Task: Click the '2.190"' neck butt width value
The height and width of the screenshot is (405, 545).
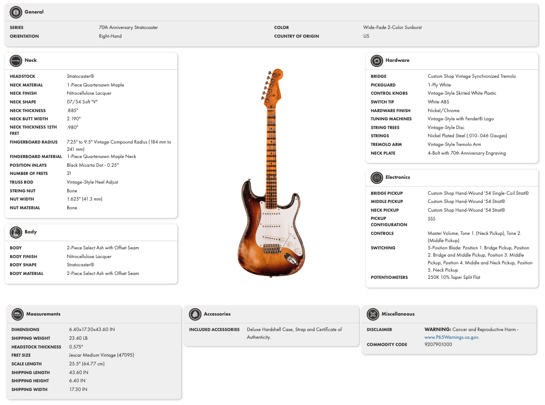Action: click(74, 119)
